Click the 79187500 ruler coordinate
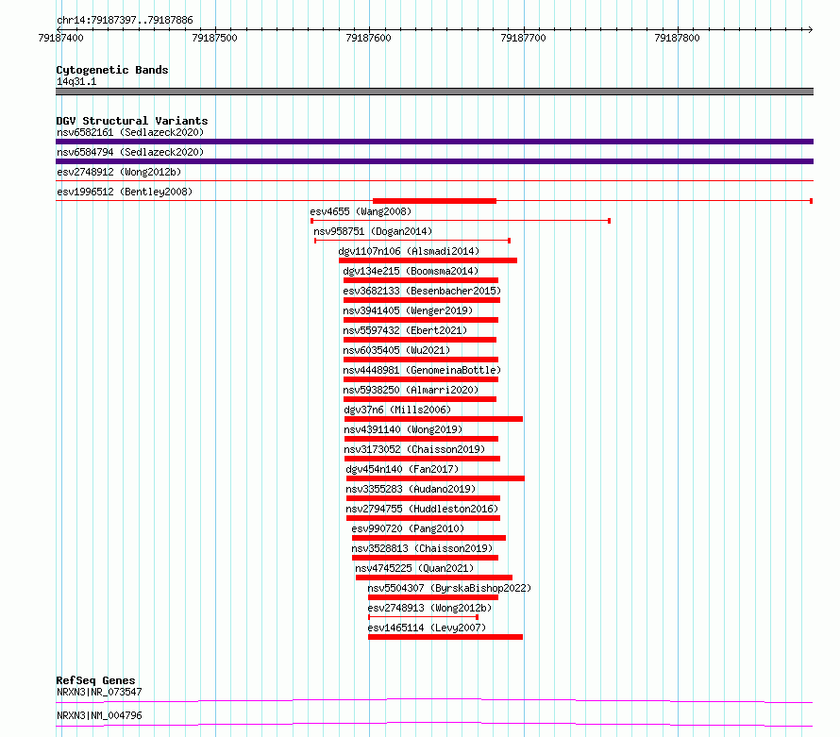This screenshot has width=840, height=737. pos(214,38)
